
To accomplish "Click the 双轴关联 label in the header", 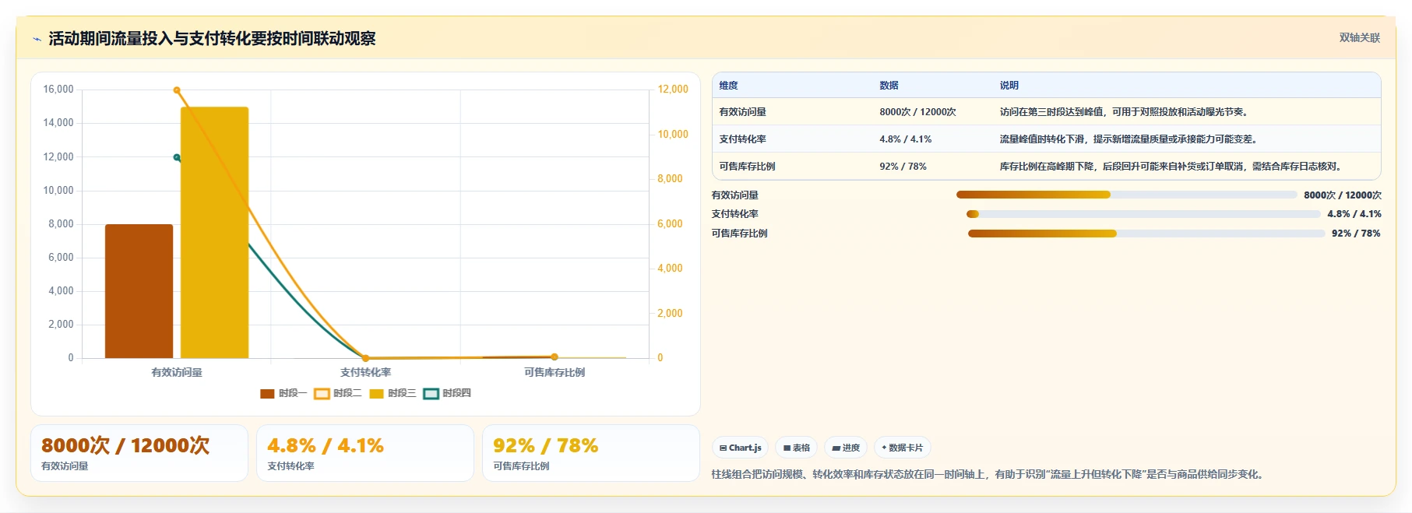I will [1359, 37].
